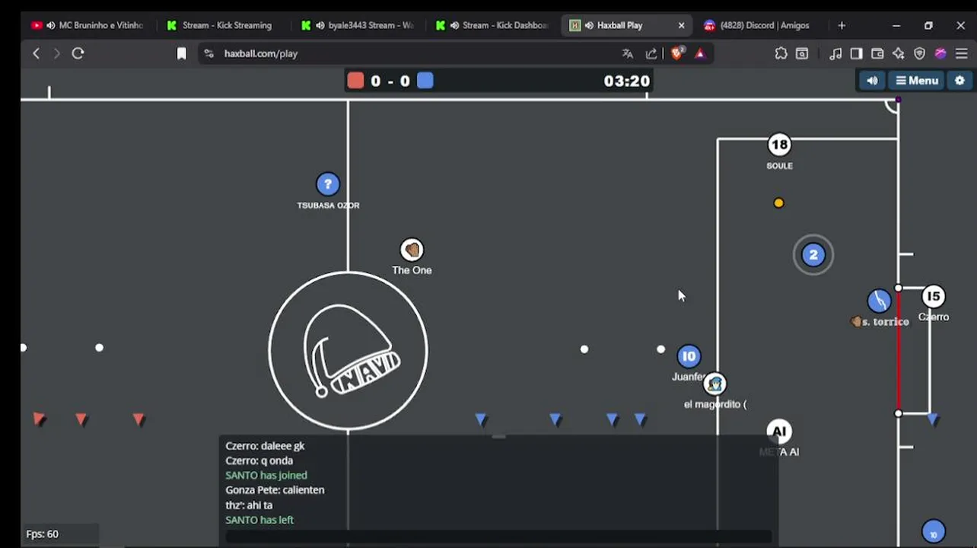
Task: Click the 0 - 0 score display
Action: pyautogui.click(x=390, y=81)
